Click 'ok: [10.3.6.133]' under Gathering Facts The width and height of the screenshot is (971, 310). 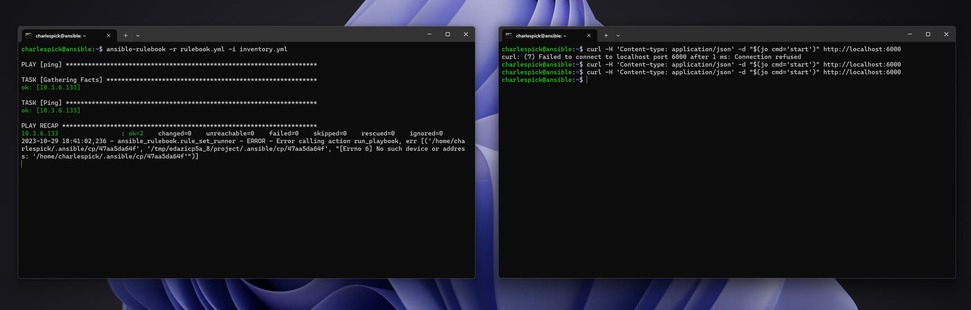pyautogui.click(x=51, y=87)
